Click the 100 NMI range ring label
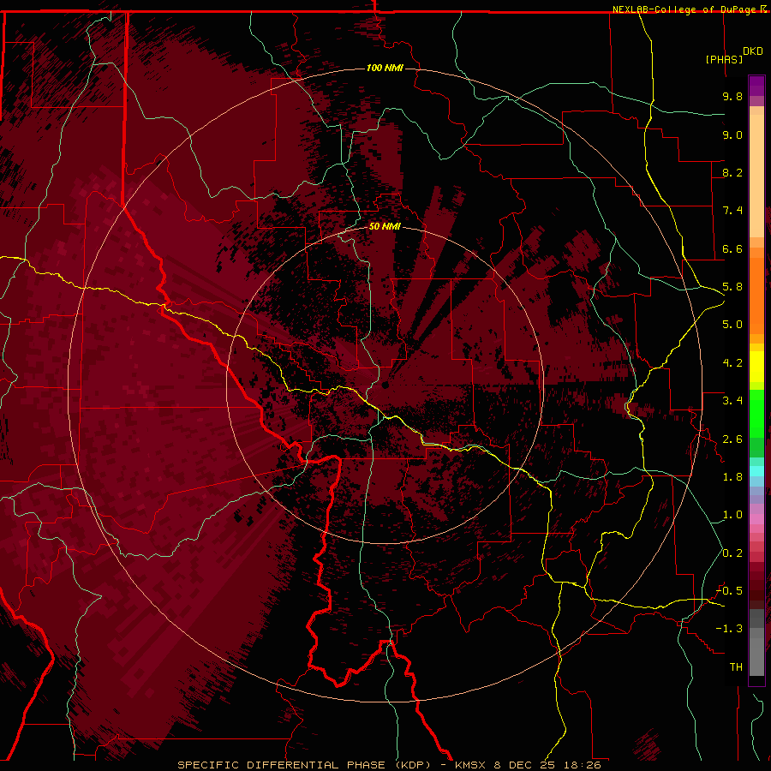Image resolution: width=771 pixels, height=771 pixels. click(385, 68)
